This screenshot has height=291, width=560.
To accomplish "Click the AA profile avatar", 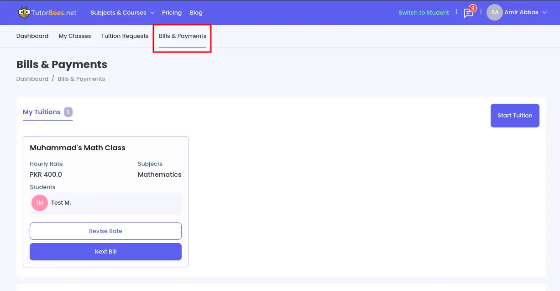I will (x=494, y=12).
